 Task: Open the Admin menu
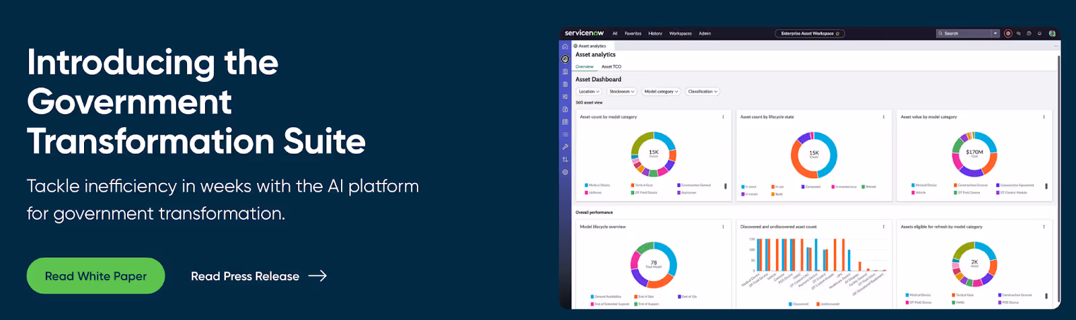(705, 33)
